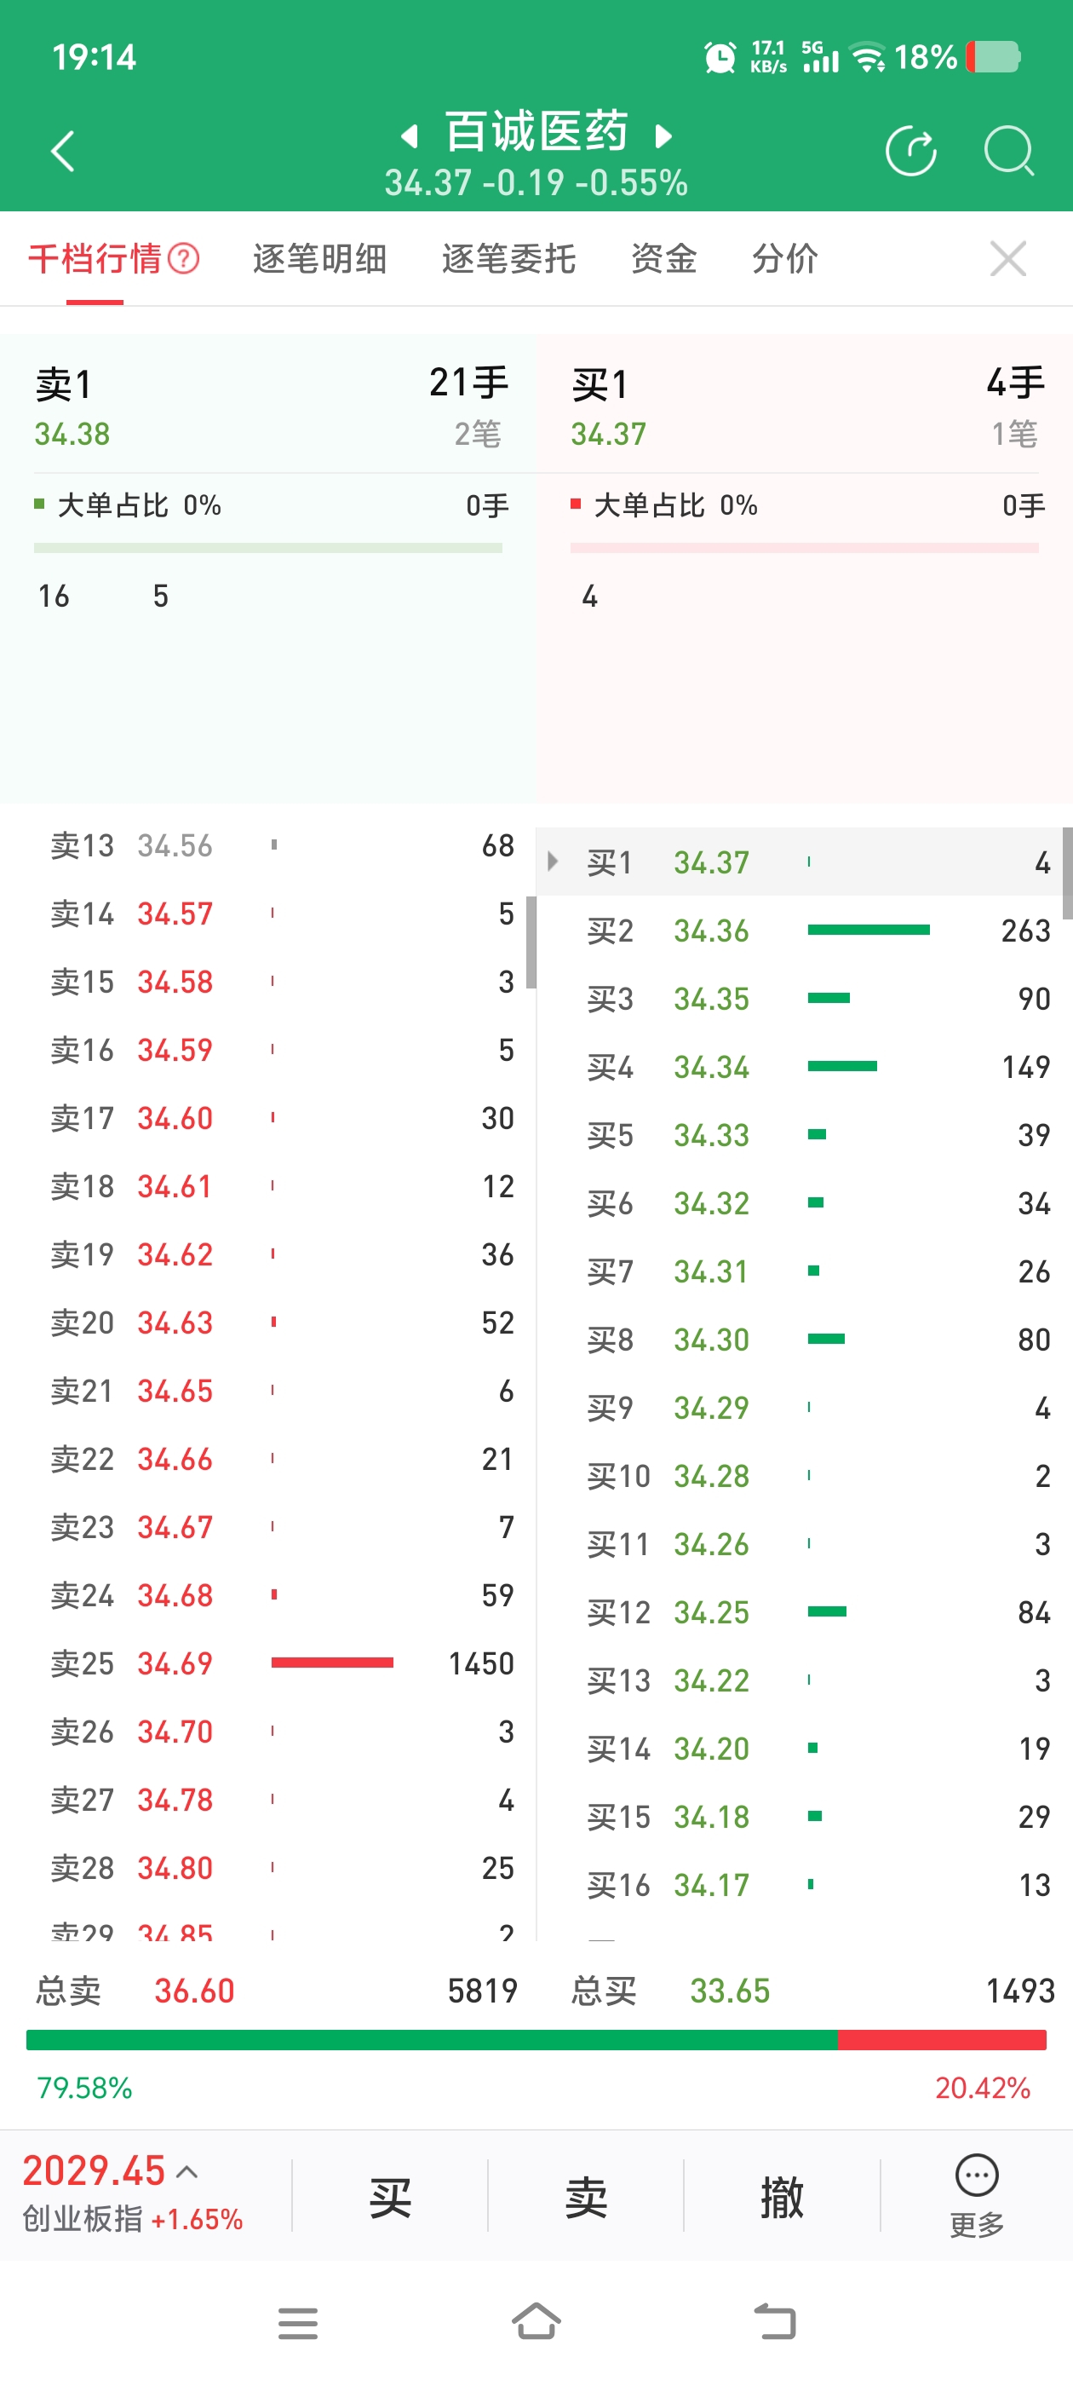The height and width of the screenshot is (2386, 1073).
Task: Expand the 创业板指 index caret
Action: [x=187, y=2171]
